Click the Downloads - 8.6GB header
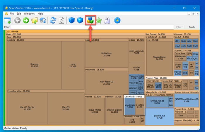Image resolution: width=205 pixels, height=132 pixels. (134, 97)
